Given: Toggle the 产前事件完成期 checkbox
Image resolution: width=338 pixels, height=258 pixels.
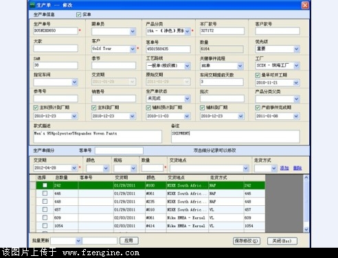Looking at the screenshot, I should 258,108.
